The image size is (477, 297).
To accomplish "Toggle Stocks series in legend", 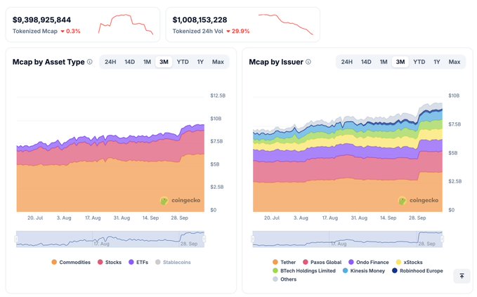I will coord(110,262).
